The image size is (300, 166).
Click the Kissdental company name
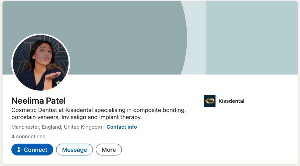(231, 101)
